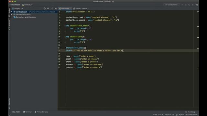Open Project panel settings gear

point(52,9)
